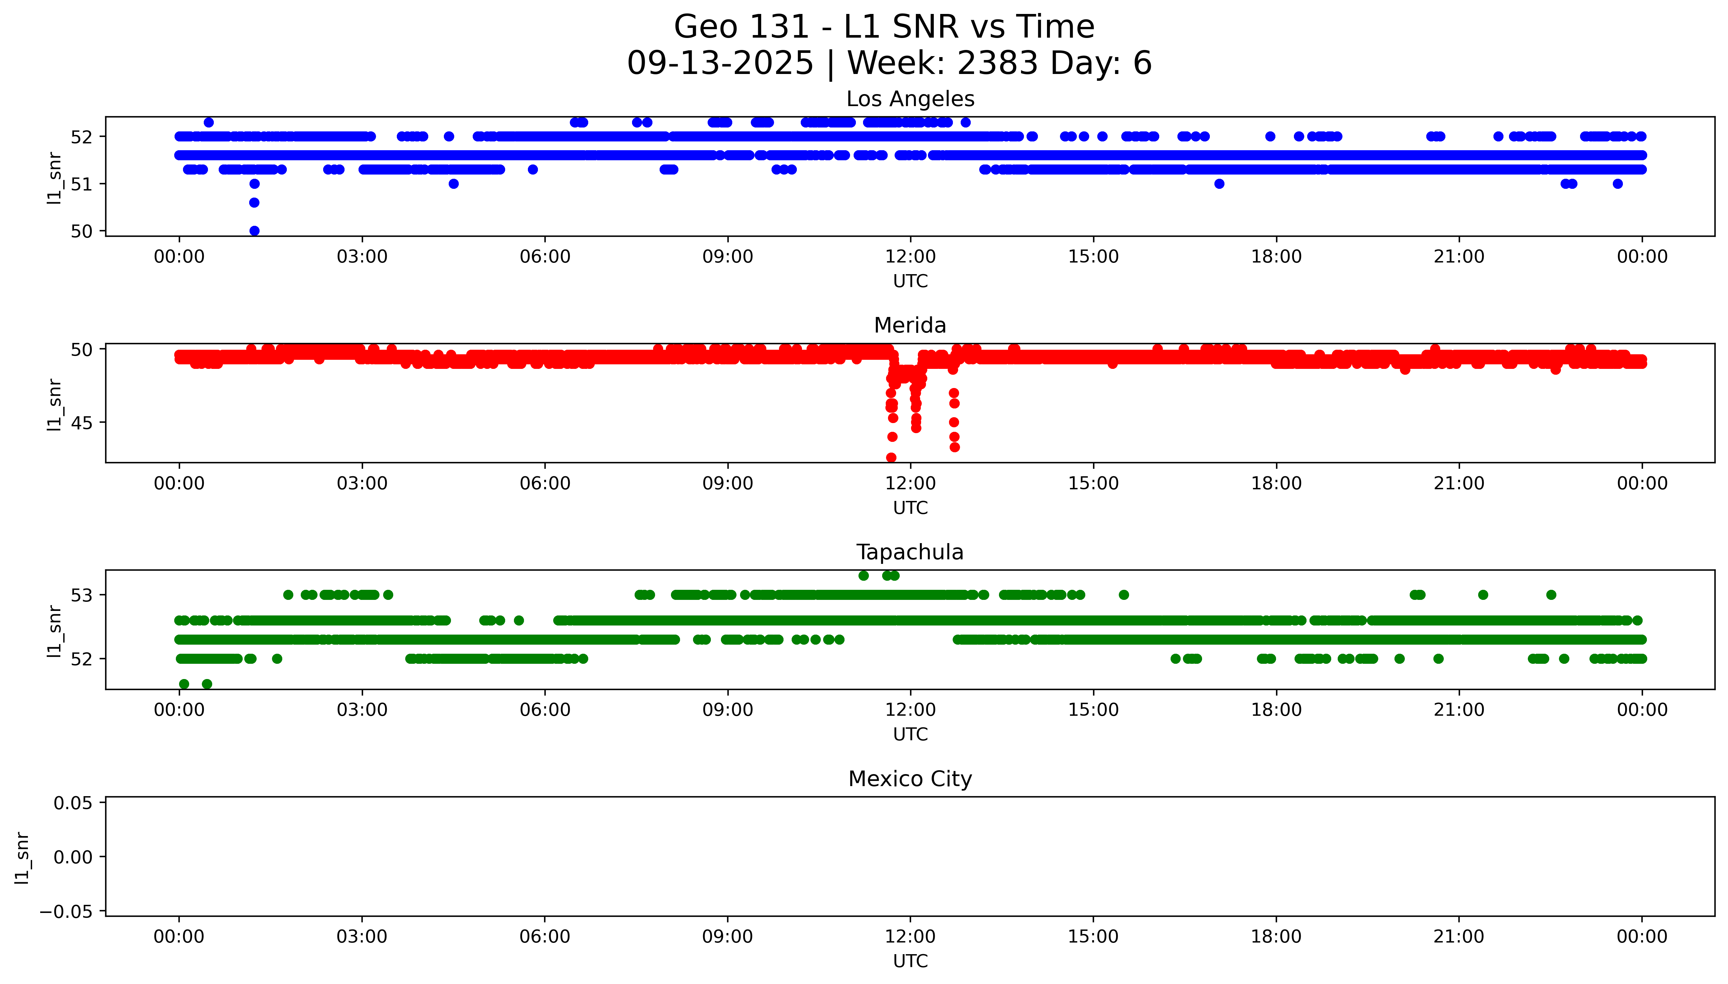This screenshot has width=1728, height=984.
Task: Click the 0.00 y-axis tick in the Mexico City plot
Action: (x=73, y=857)
